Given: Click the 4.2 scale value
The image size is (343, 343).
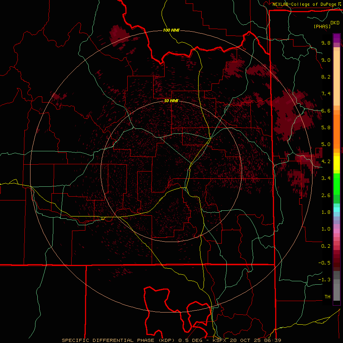Looking at the screenshot, I should [x=326, y=162].
